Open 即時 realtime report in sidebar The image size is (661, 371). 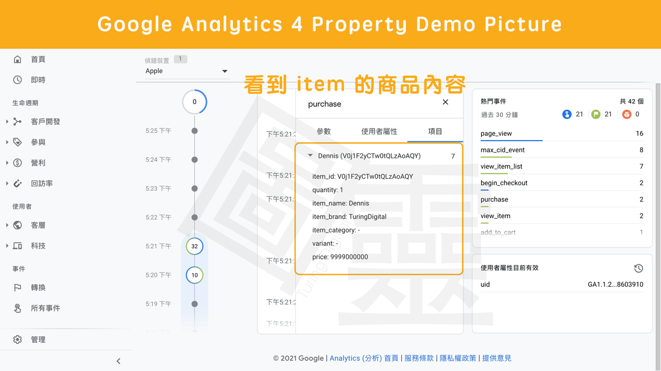click(38, 80)
